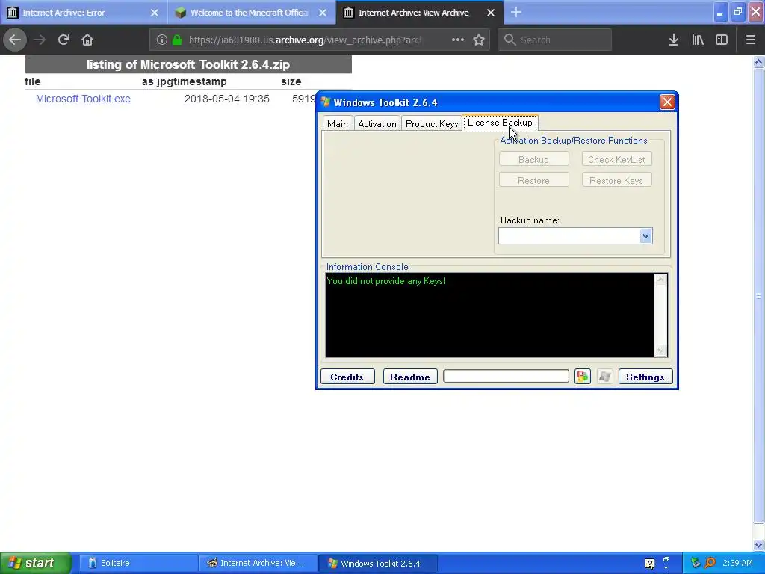Download the Microsoft Toolkit.exe link

coord(83,99)
